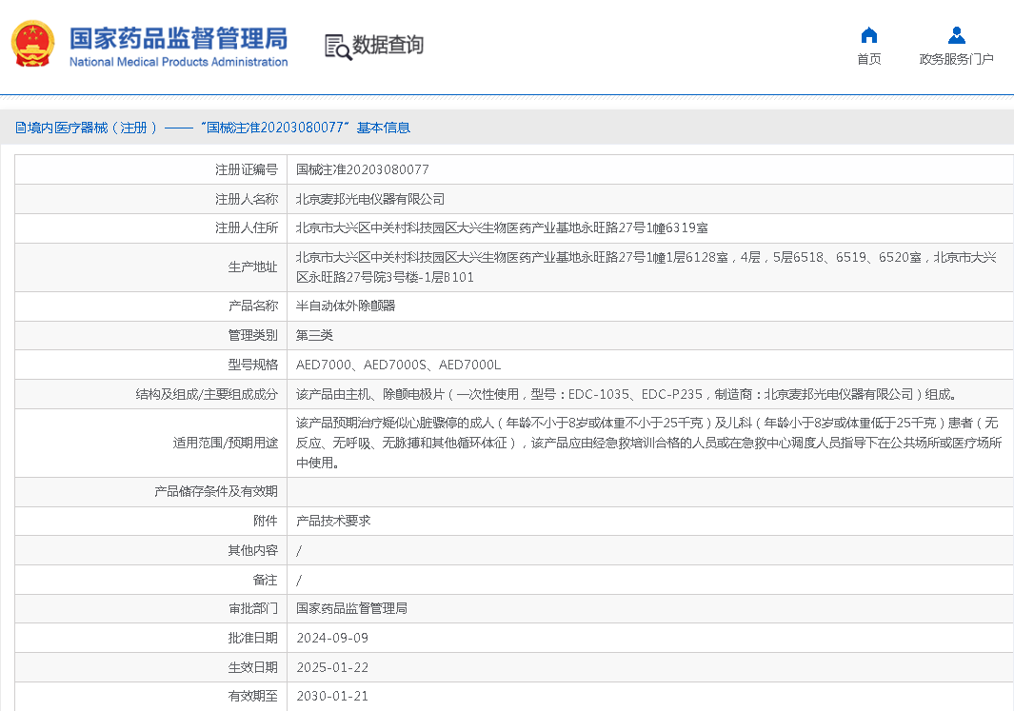This screenshot has height=711, width=1014.
Task: Click the empty 产品储存条件及有效期 value cell
Action: [x=647, y=491]
